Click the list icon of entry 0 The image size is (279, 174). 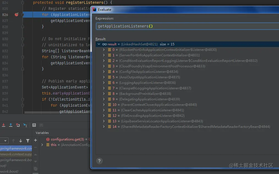(110, 50)
